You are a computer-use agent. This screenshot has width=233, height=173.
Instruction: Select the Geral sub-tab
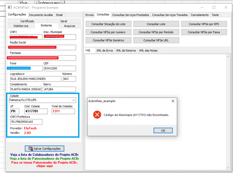pyautogui.click(x=64, y=21)
